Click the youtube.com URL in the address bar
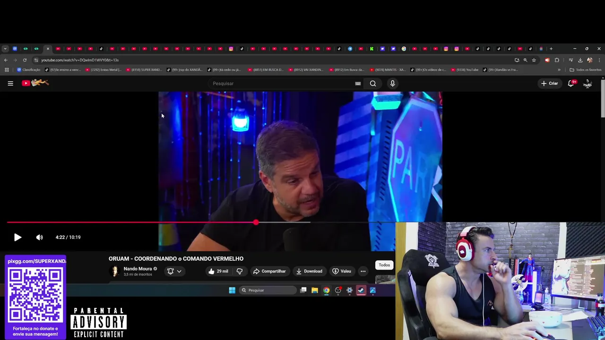Image resolution: width=605 pixels, height=340 pixels. (x=80, y=60)
